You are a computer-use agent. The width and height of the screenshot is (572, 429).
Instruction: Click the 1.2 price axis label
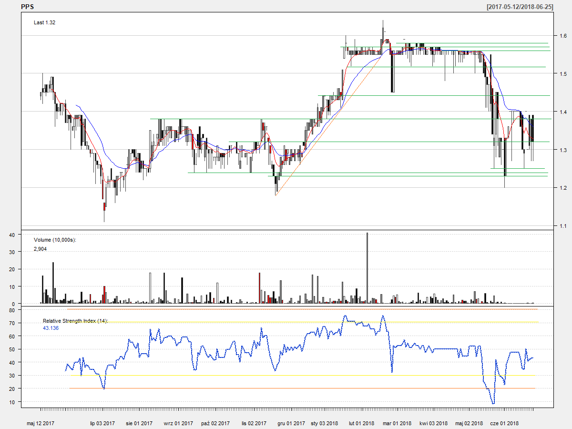click(x=563, y=188)
